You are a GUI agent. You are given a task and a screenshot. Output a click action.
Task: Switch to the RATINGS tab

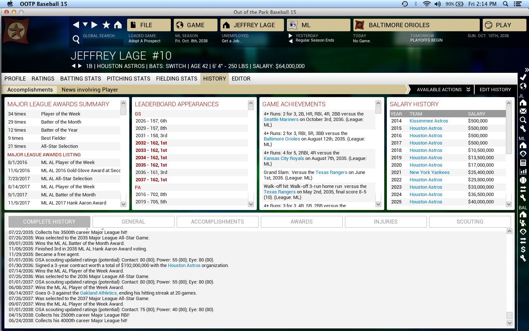[x=43, y=79]
